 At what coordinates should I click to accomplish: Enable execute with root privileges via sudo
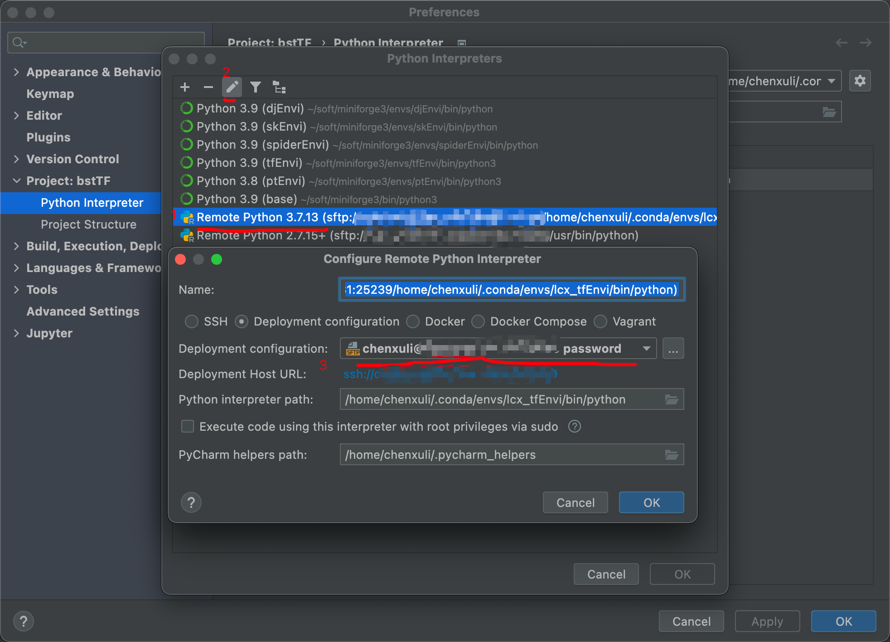pos(188,427)
